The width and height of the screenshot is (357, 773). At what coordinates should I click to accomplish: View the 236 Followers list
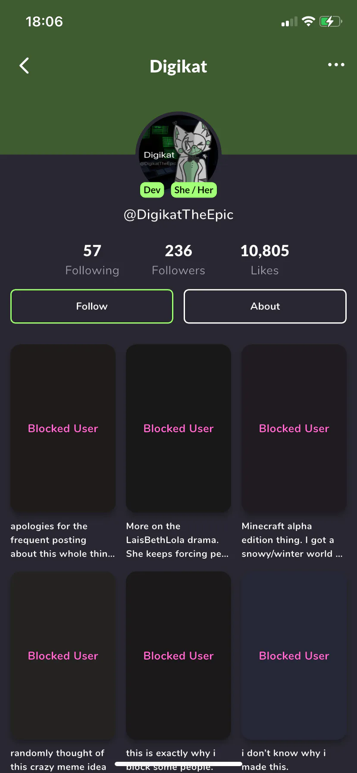178,259
